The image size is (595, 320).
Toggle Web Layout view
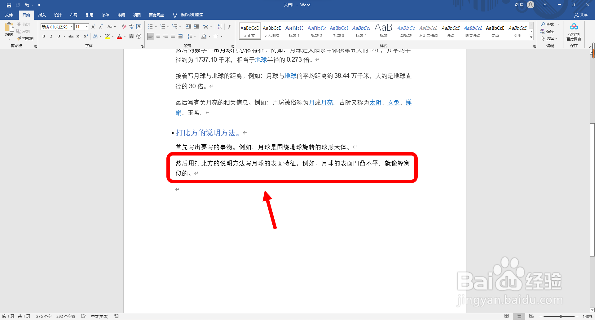tap(531, 316)
